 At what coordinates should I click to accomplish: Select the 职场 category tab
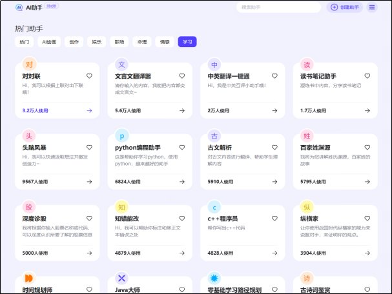coord(119,42)
